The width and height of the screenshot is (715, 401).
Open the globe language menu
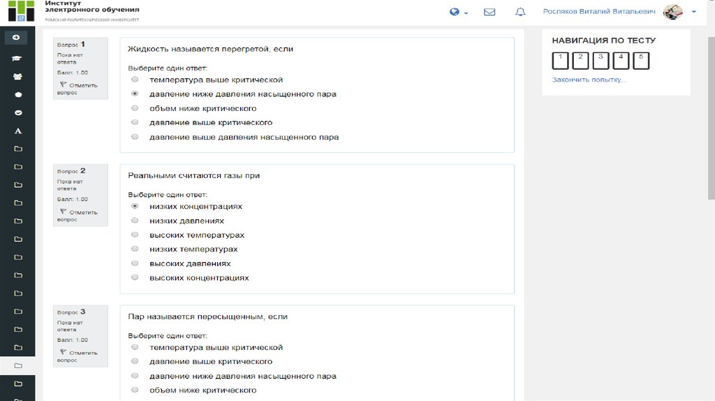click(458, 13)
